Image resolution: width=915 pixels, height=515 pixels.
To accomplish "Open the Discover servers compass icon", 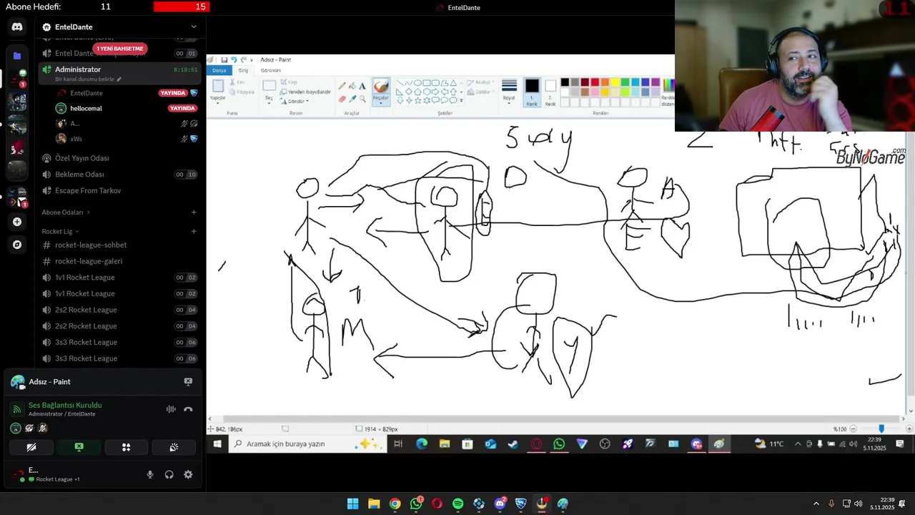I will (17, 245).
